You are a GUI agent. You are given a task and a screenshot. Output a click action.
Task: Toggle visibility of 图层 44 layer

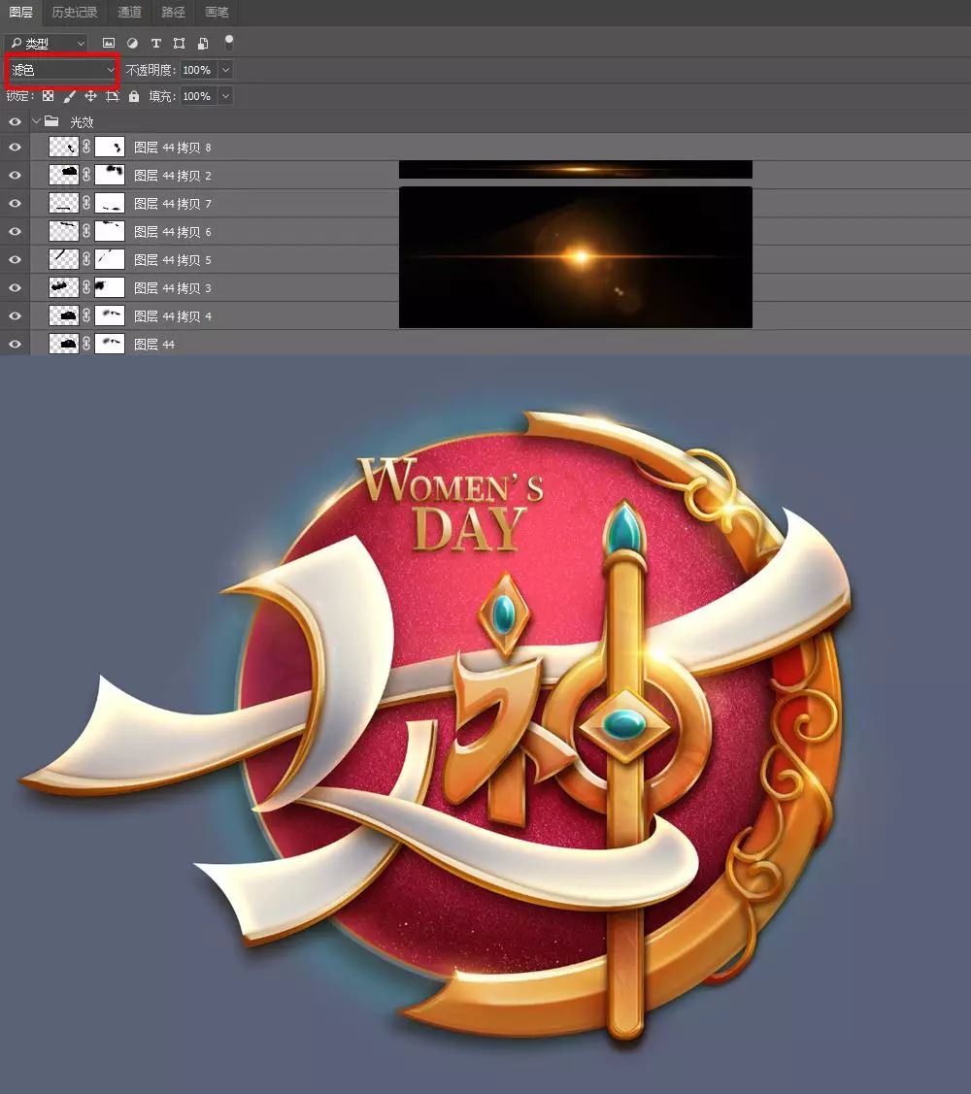click(14, 344)
